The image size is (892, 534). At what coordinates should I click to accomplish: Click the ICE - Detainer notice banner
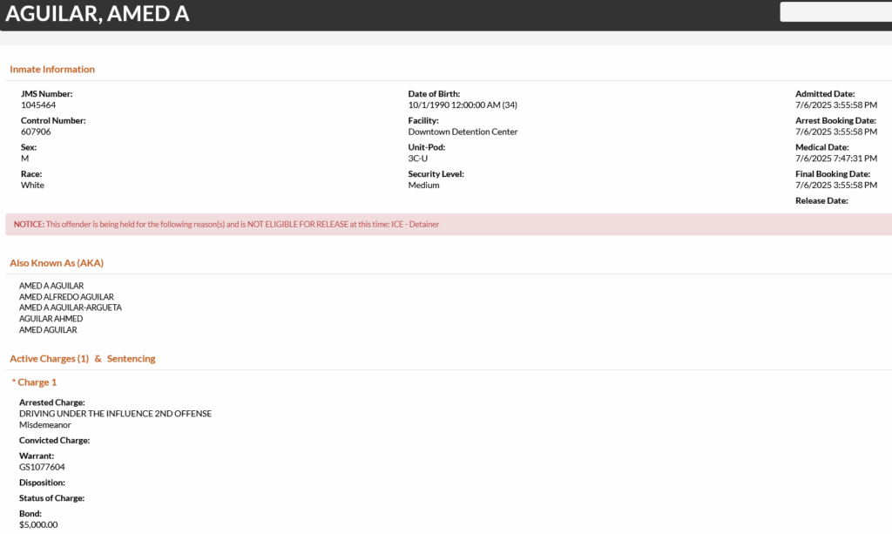point(449,225)
